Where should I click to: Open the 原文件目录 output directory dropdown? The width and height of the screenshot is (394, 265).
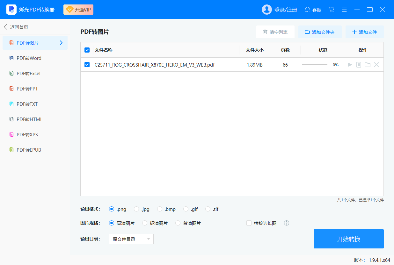coord(131,239)
